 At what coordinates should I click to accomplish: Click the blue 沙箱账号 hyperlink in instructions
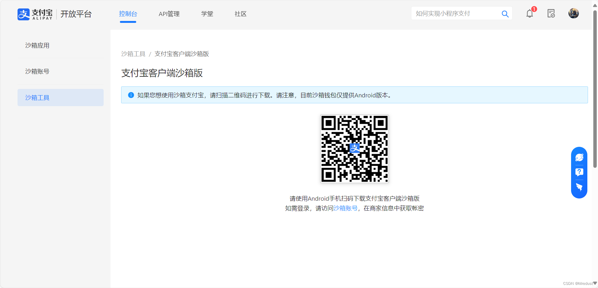(346, 208)
